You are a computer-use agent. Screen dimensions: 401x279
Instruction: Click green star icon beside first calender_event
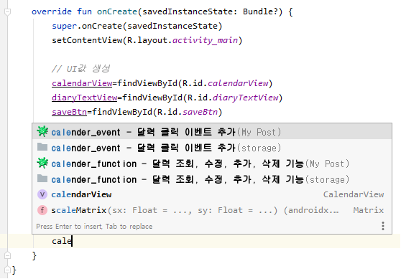tap(42, 131)
